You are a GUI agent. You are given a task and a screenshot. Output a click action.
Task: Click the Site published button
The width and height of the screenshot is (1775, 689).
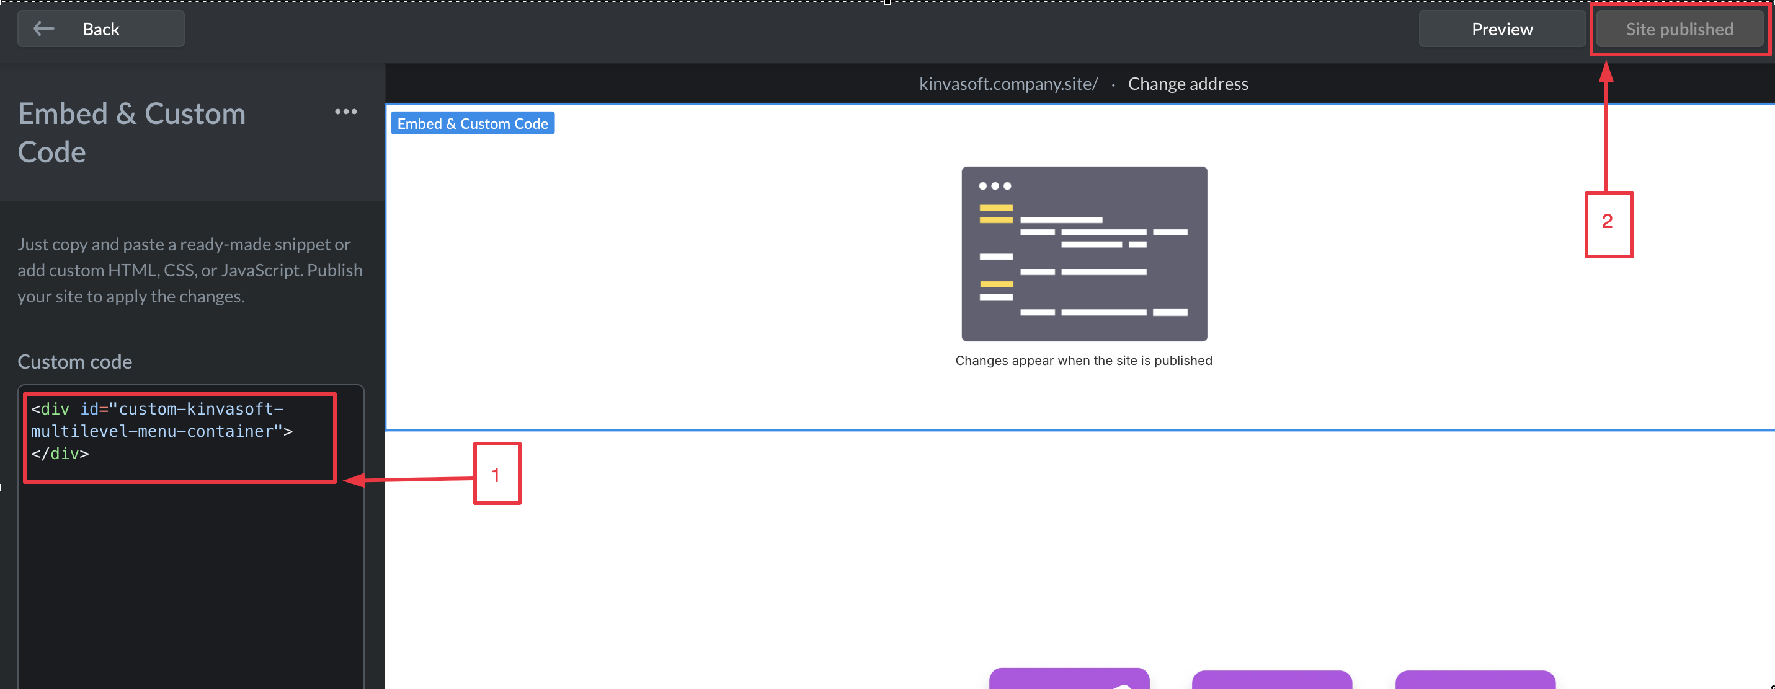[x=1678, y=29]
